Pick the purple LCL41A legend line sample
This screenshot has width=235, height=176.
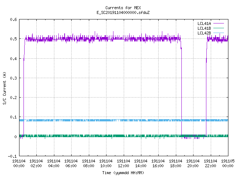click(x=218, y=23)
